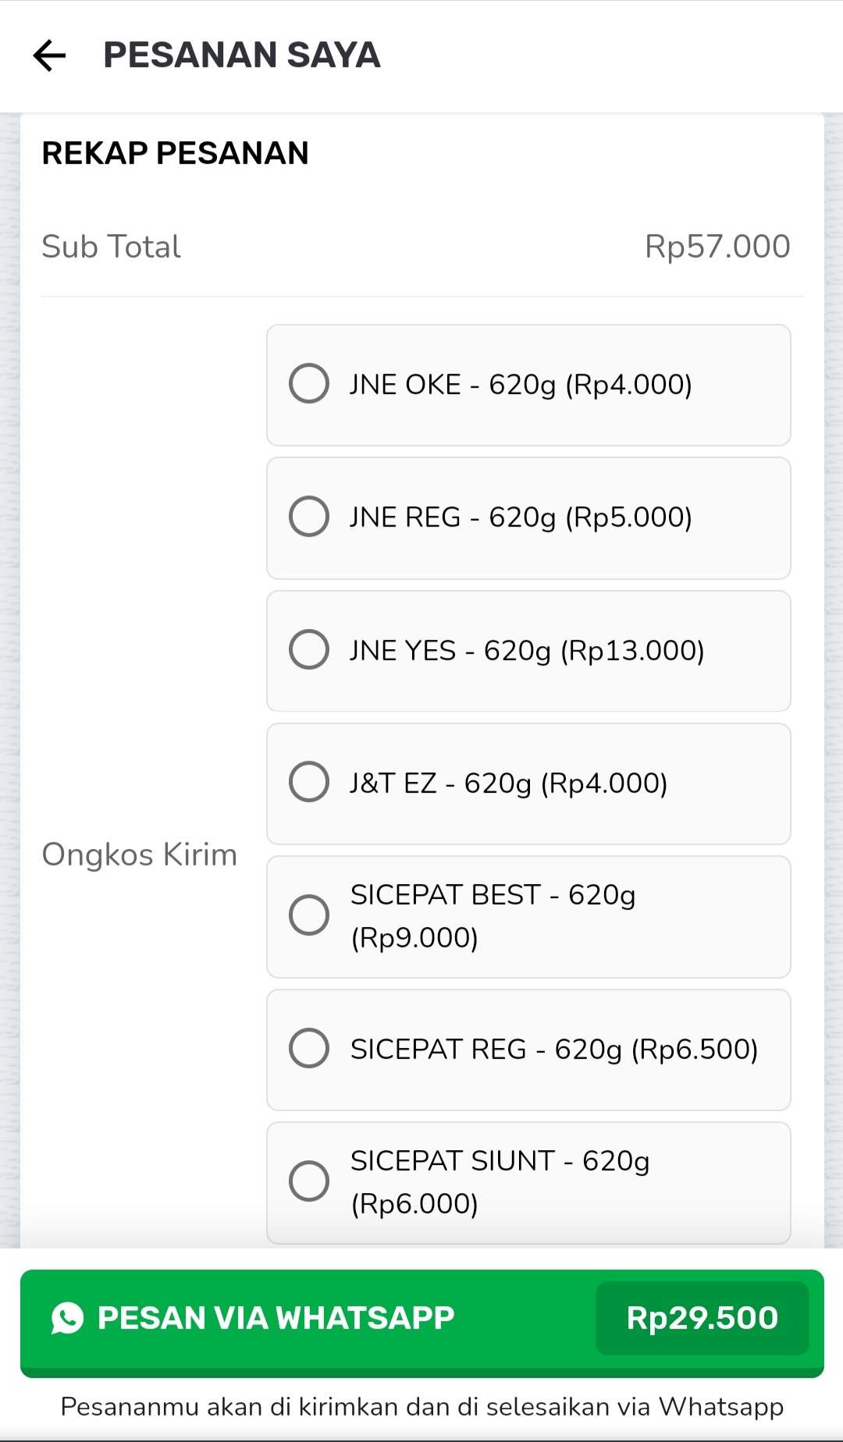Image resolution: width=843 pixels, height=1442 pixels.
Task: Tap the Rp29.500 total badge
Action: coord(702,1318)
